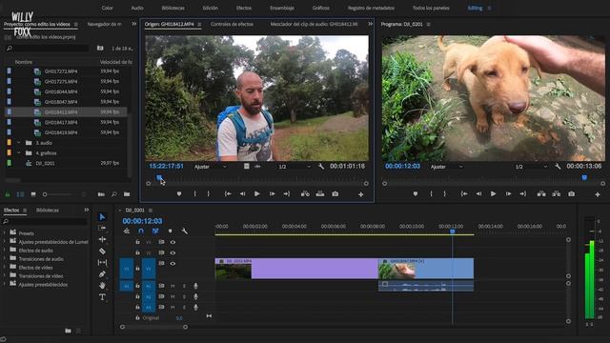Click timeline playhead at 00:00:12:03

tap(452, 232)
